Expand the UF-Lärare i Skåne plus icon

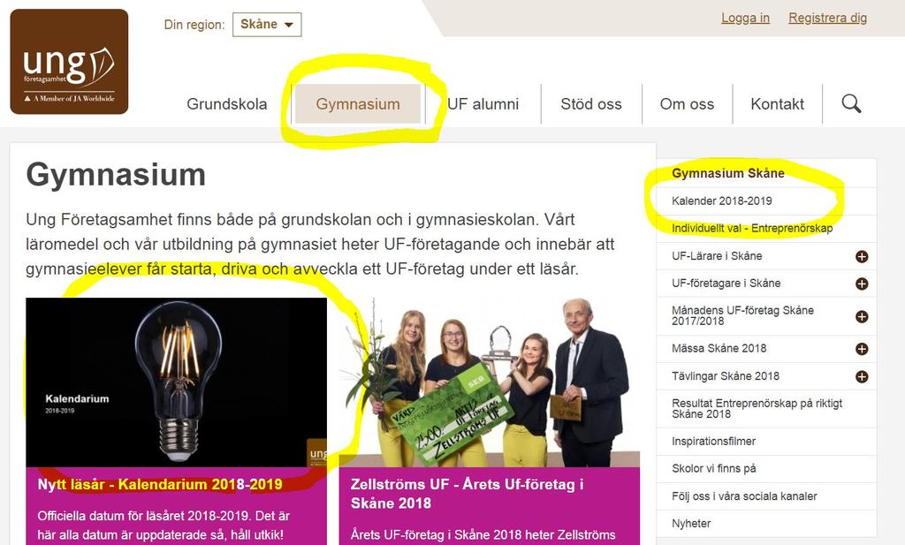click(862, 257)
